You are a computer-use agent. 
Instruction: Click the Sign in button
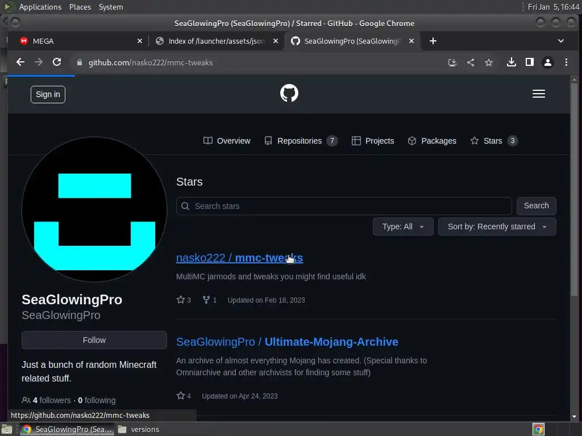48,95
